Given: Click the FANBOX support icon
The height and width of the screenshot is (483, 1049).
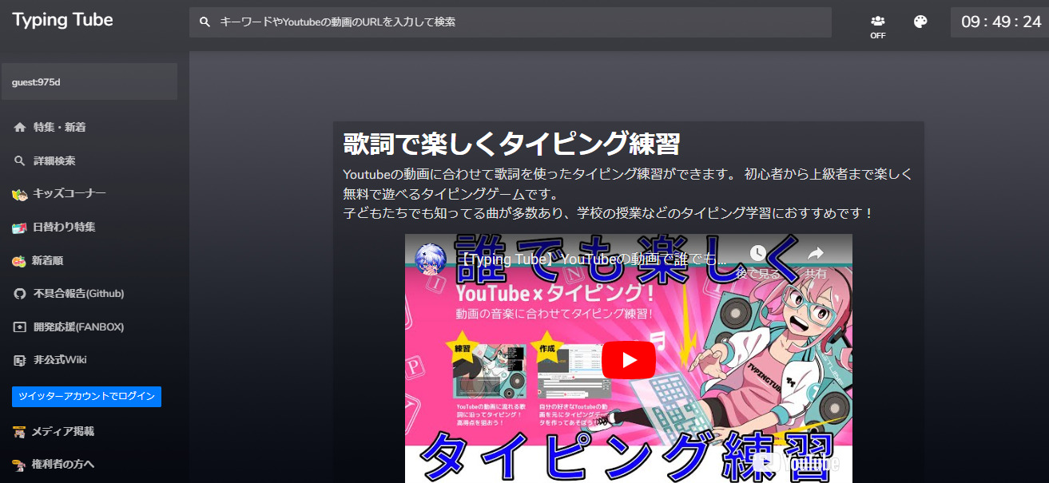Looking at the screenshot, I should point(20,327).
